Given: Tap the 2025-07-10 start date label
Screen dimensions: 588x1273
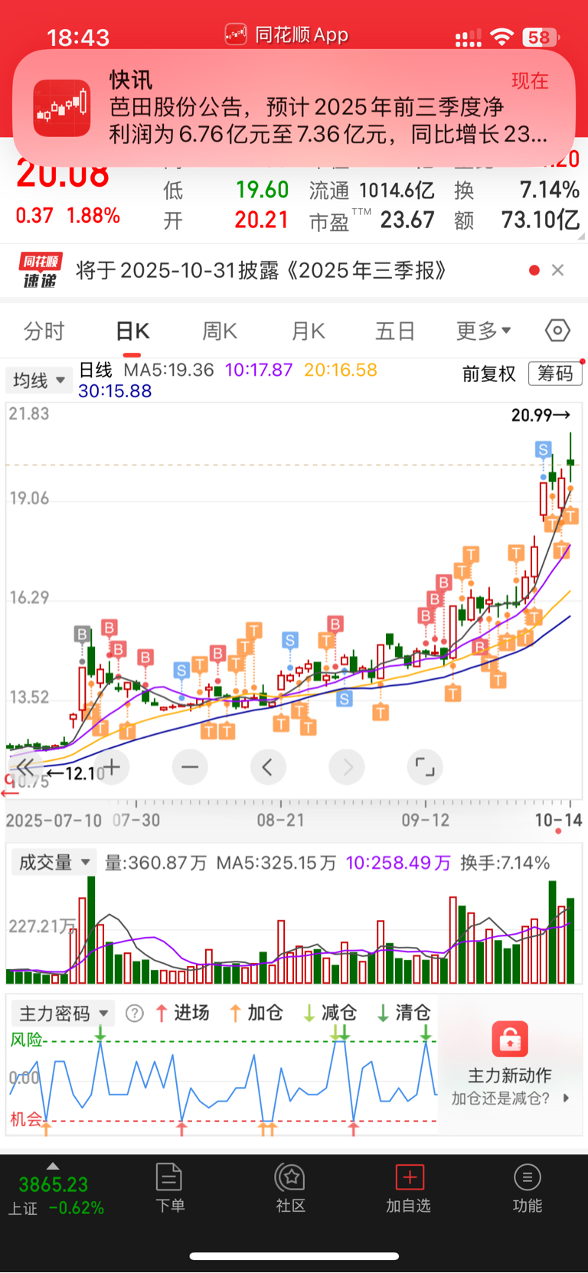Looking at the screenshot, I should [x=54, y=821].
